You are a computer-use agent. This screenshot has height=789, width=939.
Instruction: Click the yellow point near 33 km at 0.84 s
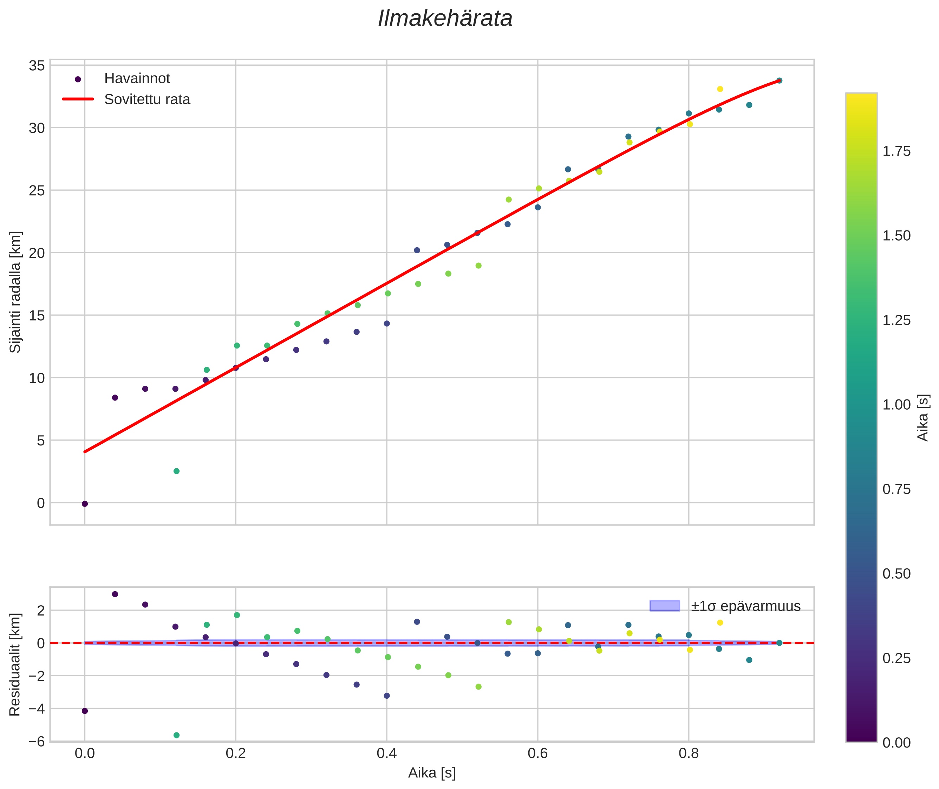tap(720, 89)
